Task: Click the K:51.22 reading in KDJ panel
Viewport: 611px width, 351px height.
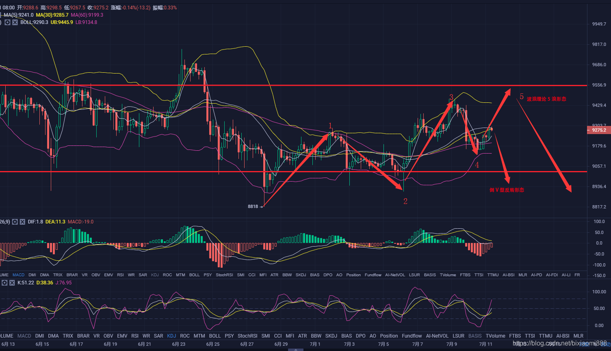Action: point(26,282)
